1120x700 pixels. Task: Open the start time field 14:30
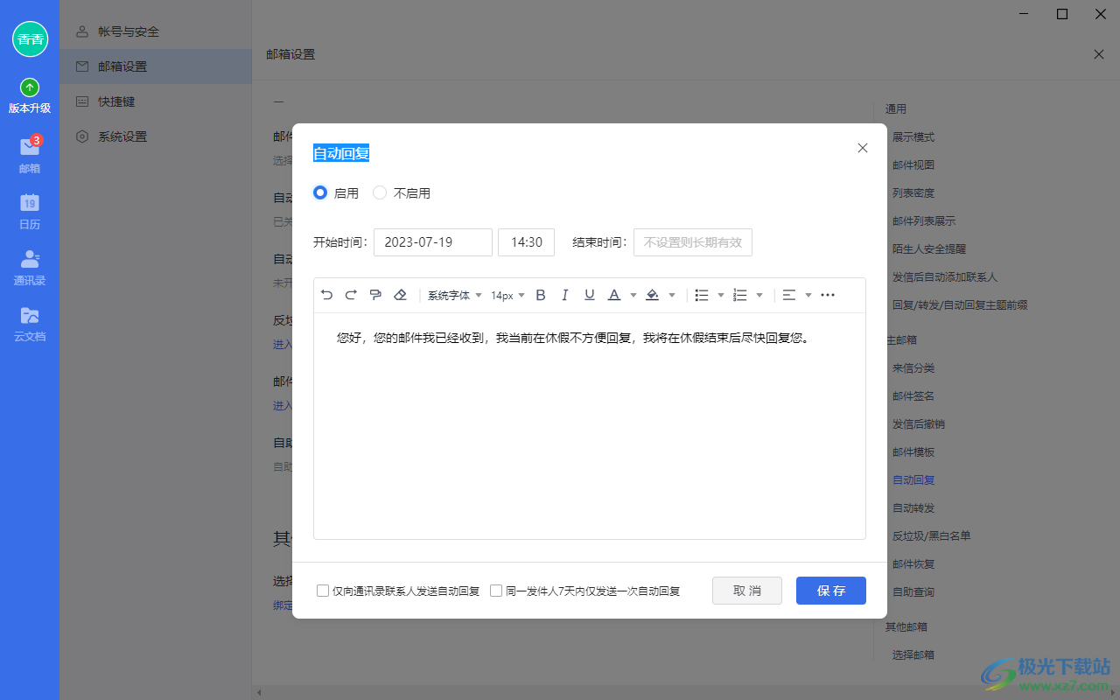coord(526,242)
